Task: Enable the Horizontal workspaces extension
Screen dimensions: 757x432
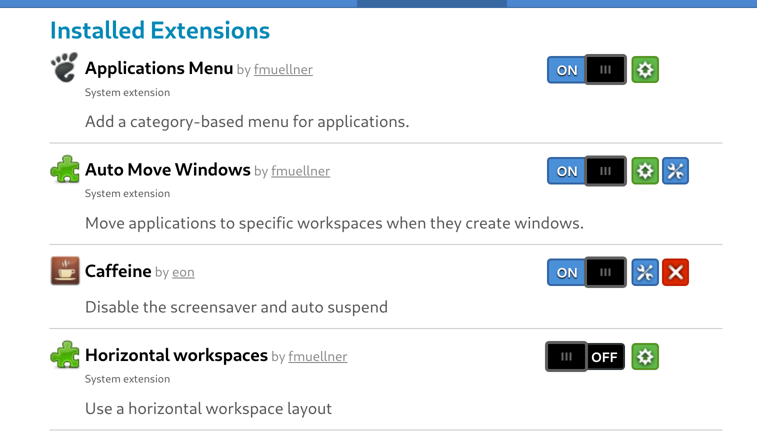Action: (585, 357)
